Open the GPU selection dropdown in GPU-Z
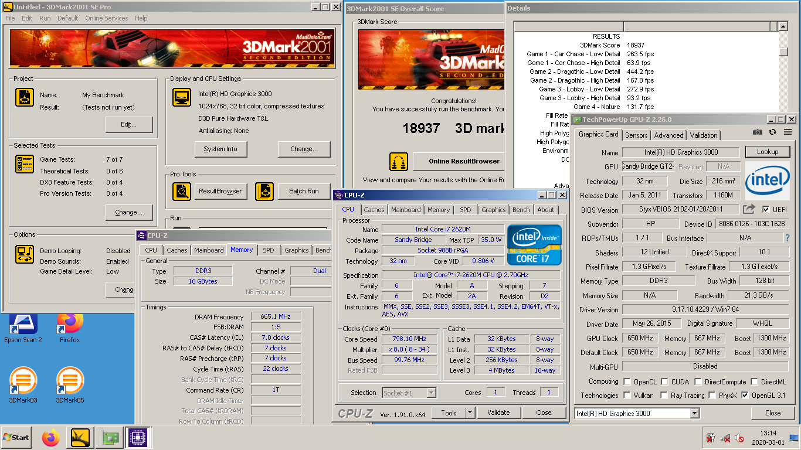 coord(694,413)
